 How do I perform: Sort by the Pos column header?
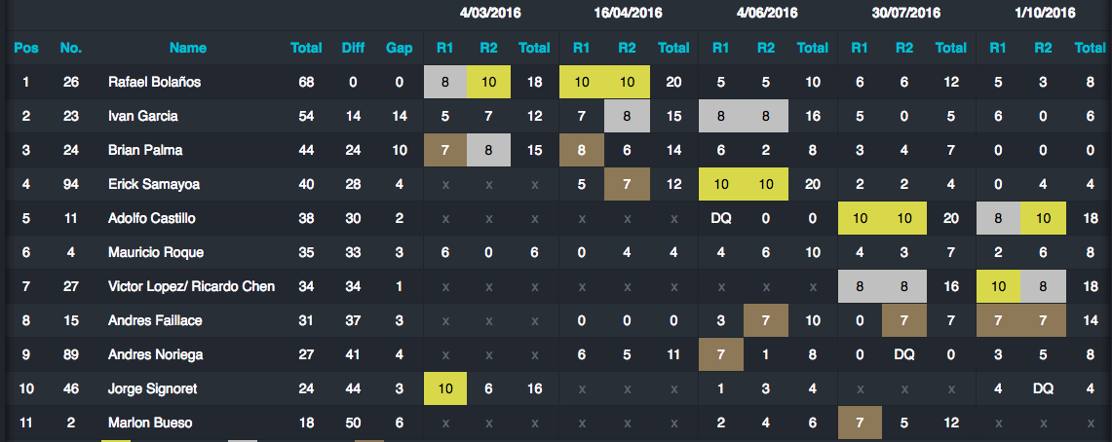[x=26, y=48]
